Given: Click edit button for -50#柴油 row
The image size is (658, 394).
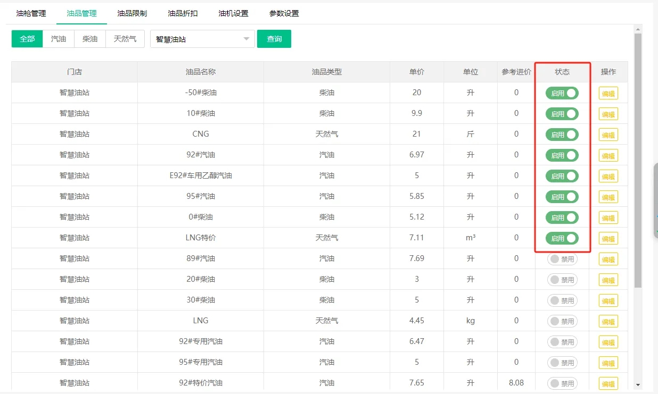Looking at the screenshot, I should (x=608, y=94).
